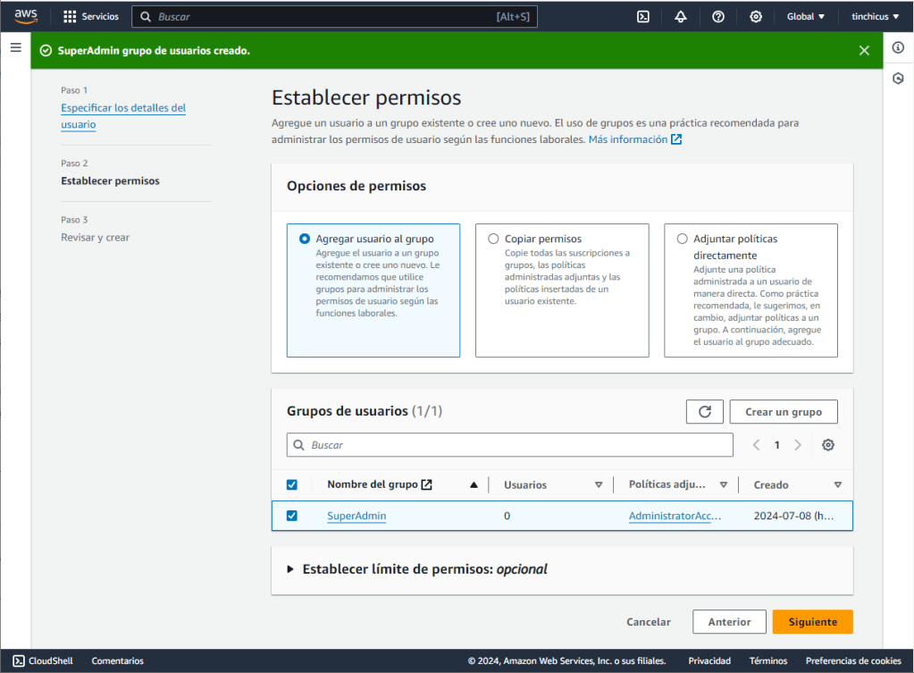This screenshot has width=914, height=673.
Task: Open the notifications bell
Action: click(x=681, y=16)
